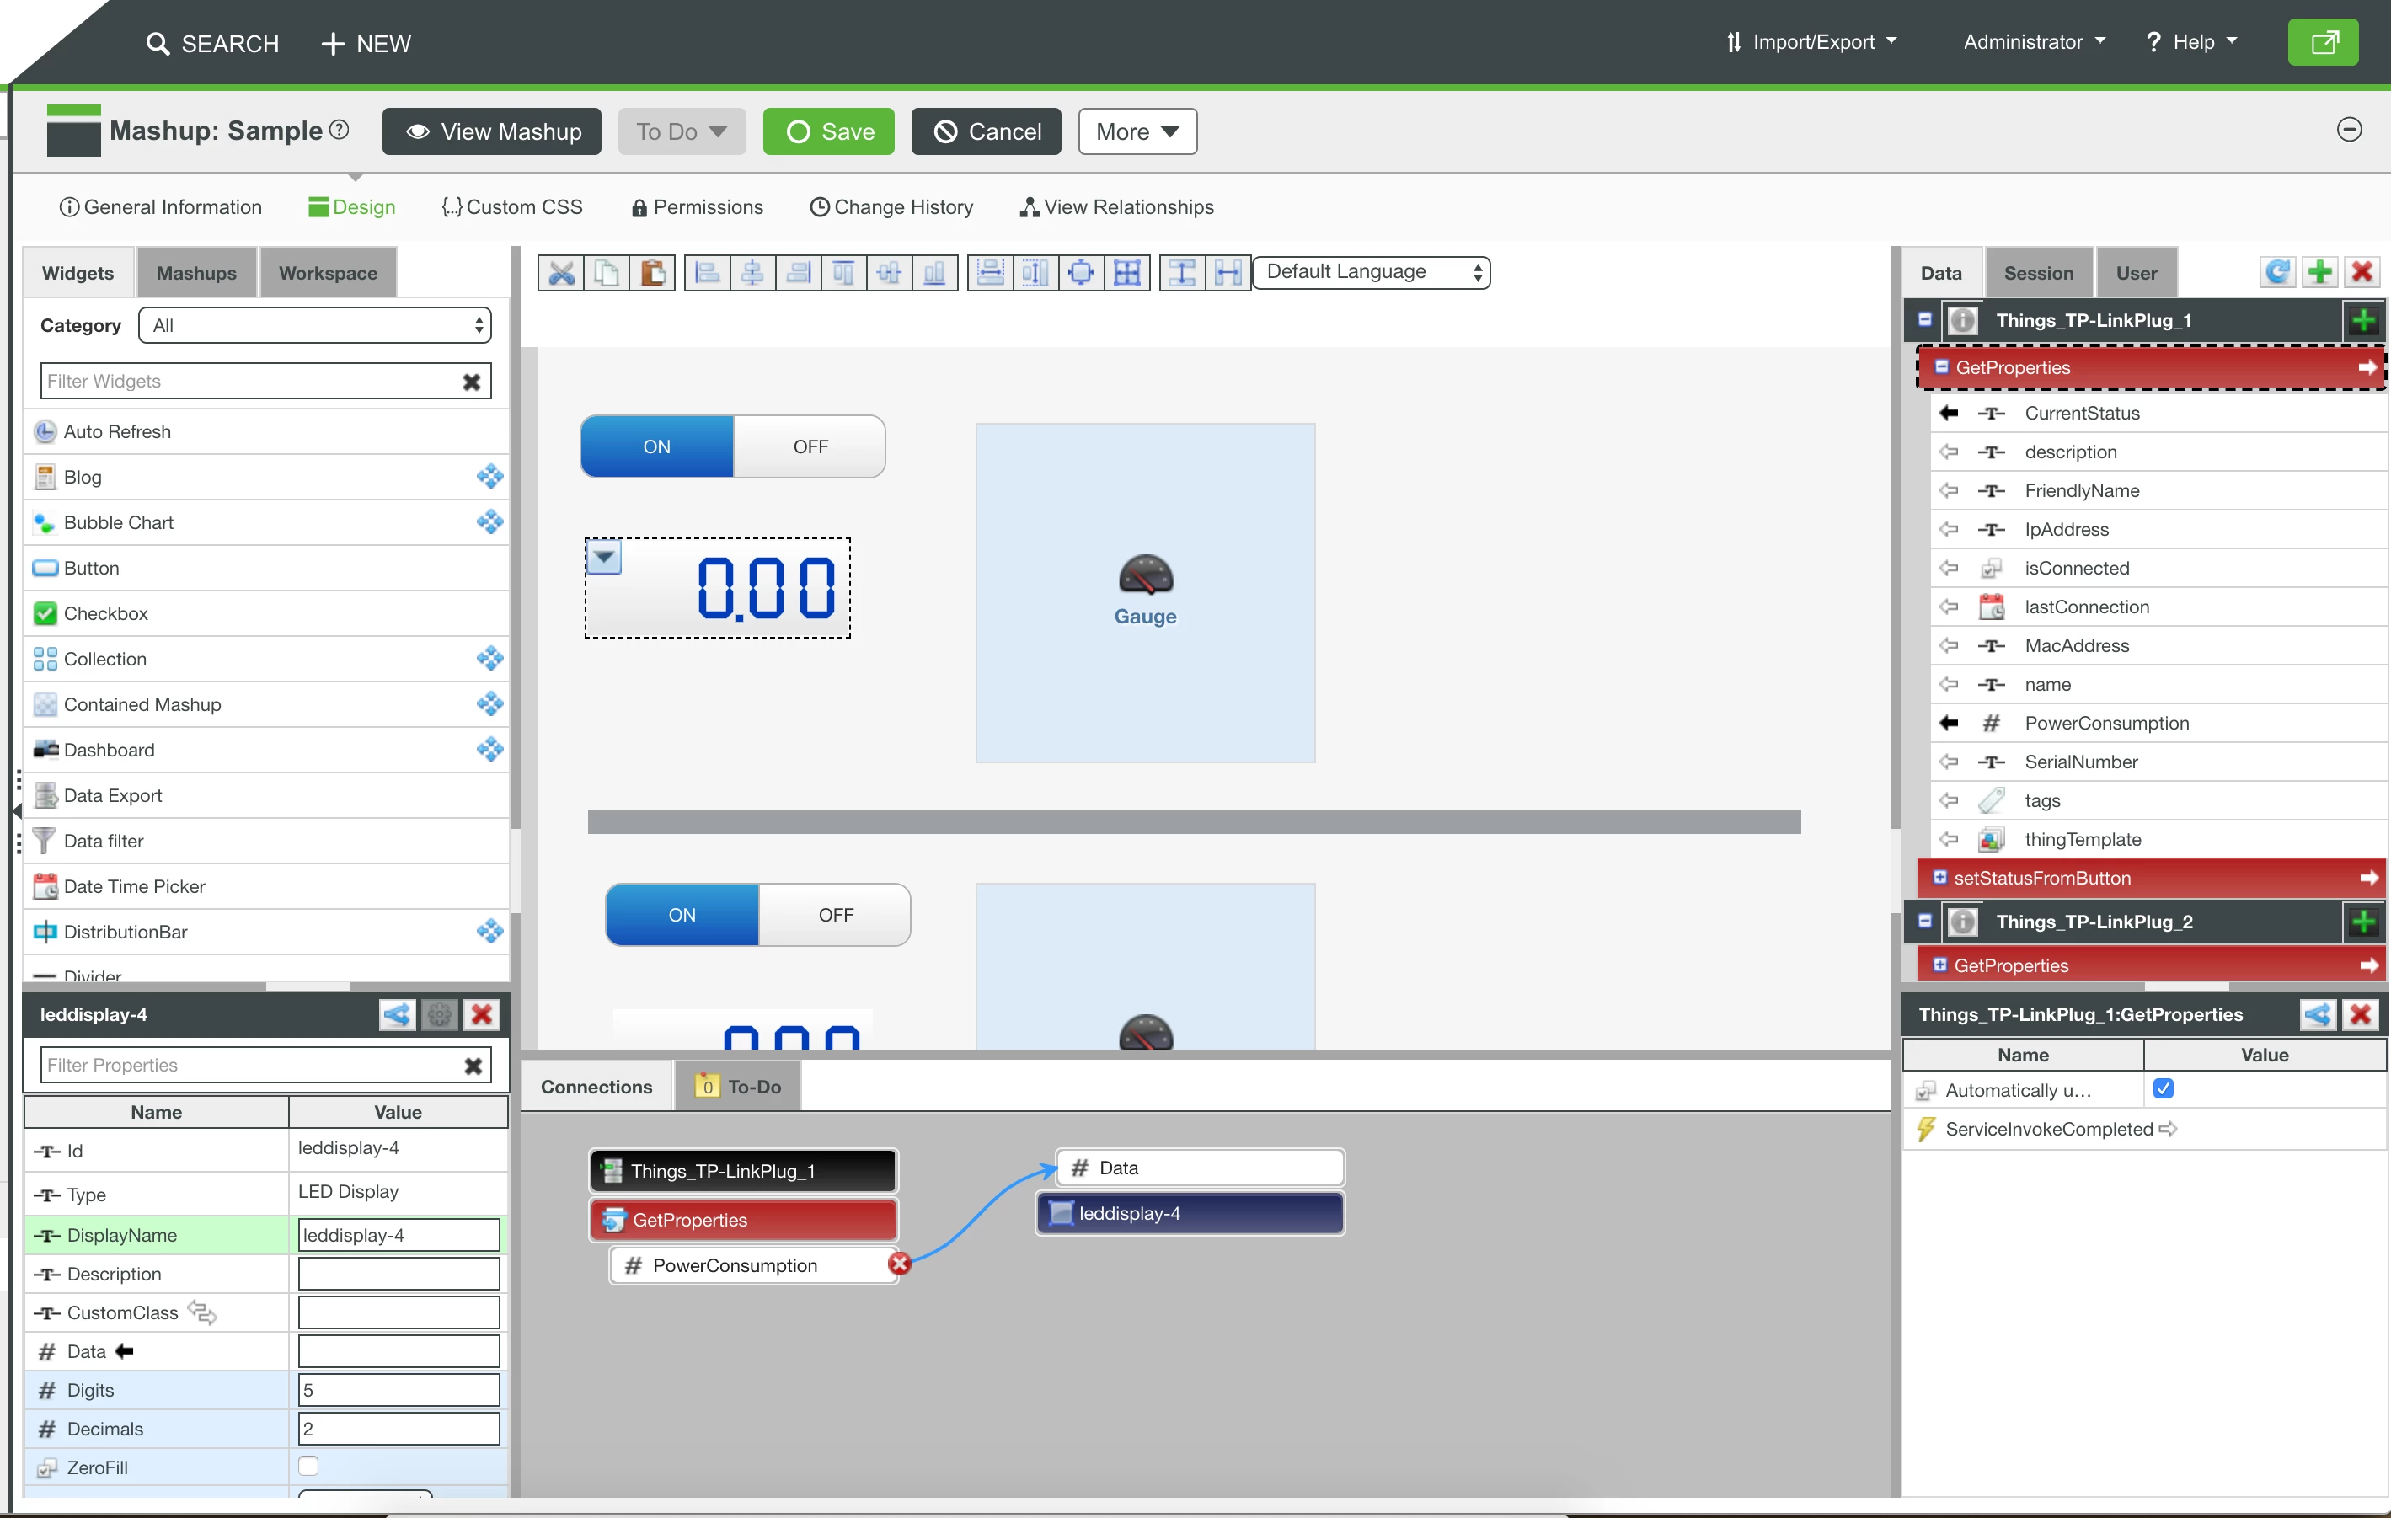This screenshot has width=2391, height=1518.
Task: Close the GetProperties details panel
Action: pyautogui.click(x=2360, y=1014)
